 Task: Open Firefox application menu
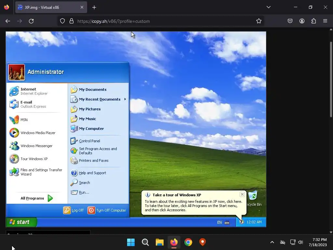pyautogui.click(x=325, y=21)
